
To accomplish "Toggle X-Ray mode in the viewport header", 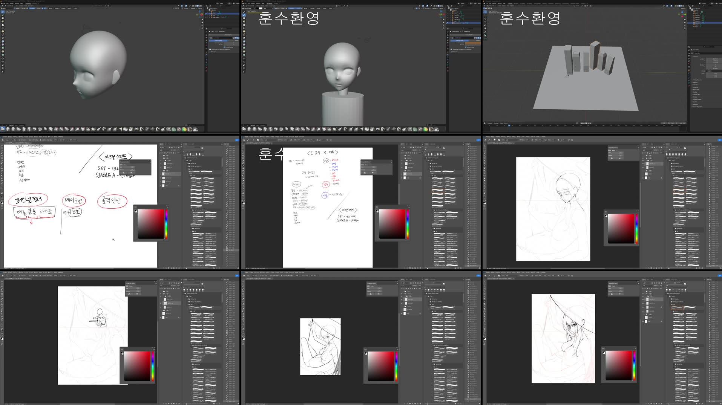I will [190, 6].
